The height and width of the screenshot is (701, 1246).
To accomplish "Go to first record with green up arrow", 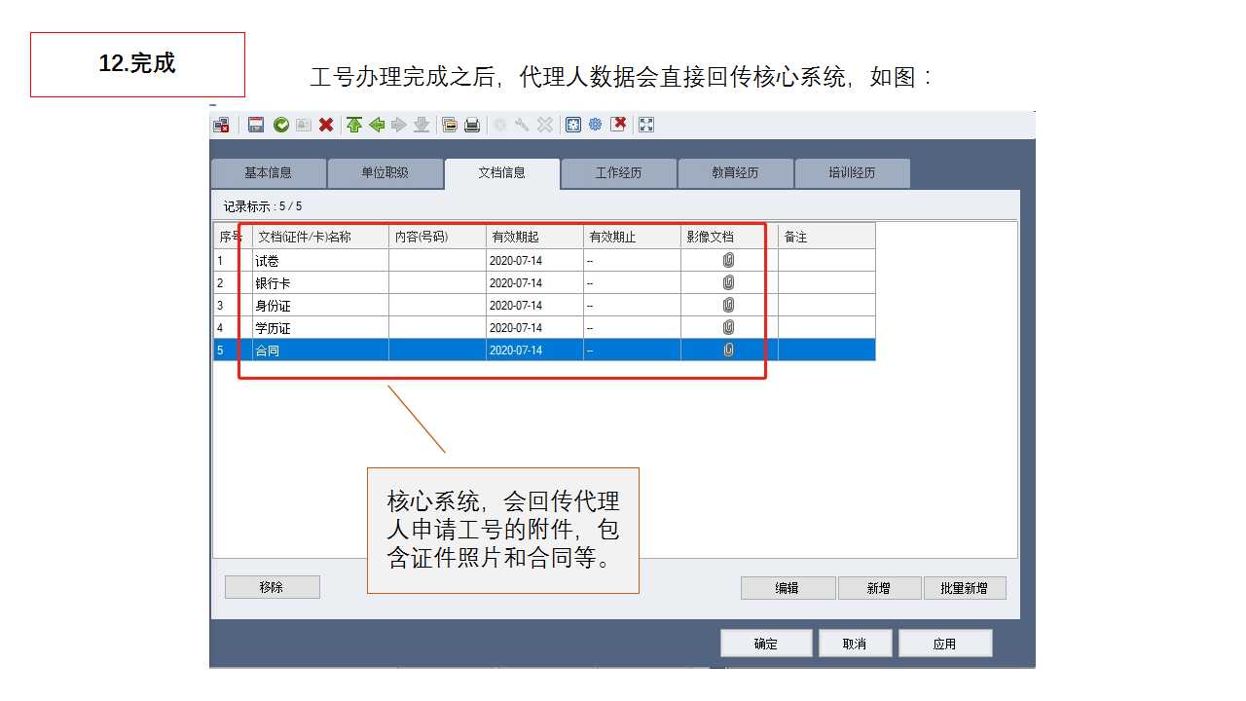I will tap(354, 125).
